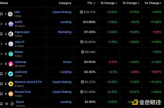This screenshot has height=108, width=164.
Task: Sort the table by TVL column
Action: click(x=91, y=3)
